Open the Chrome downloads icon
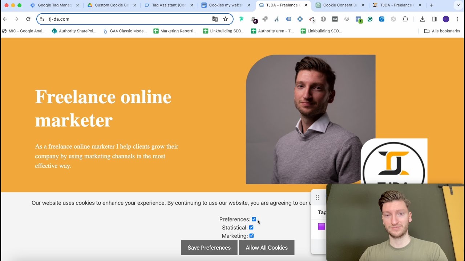The image size is (465, 261). tap(422, 19)
